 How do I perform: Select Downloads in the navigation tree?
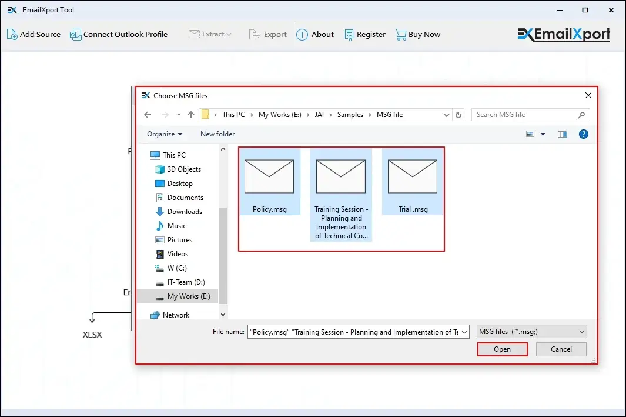(x=185, y=212)
